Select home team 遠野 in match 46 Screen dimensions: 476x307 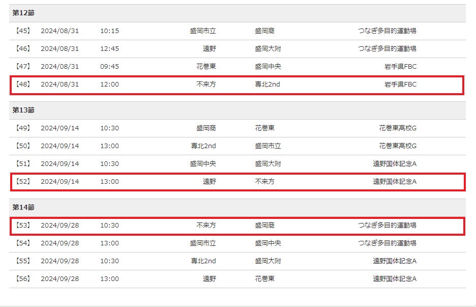pyautogui.click(x=209, y=48)
